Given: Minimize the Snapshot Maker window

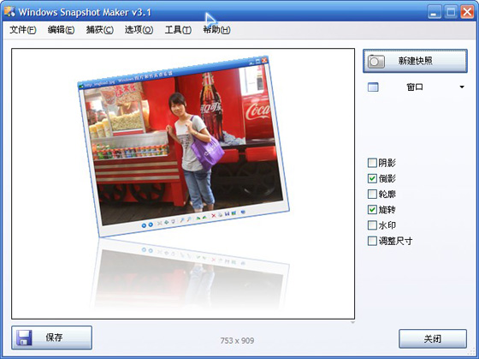Looking at the screenshot, I should [x=435, y=12].
